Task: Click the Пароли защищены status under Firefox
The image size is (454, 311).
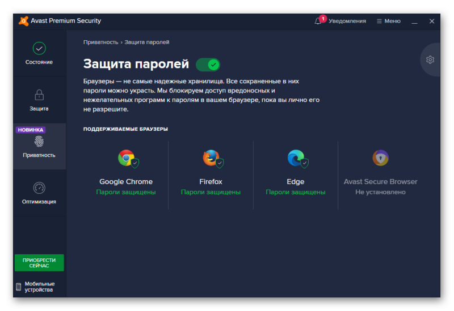Action: coord(211,192)
